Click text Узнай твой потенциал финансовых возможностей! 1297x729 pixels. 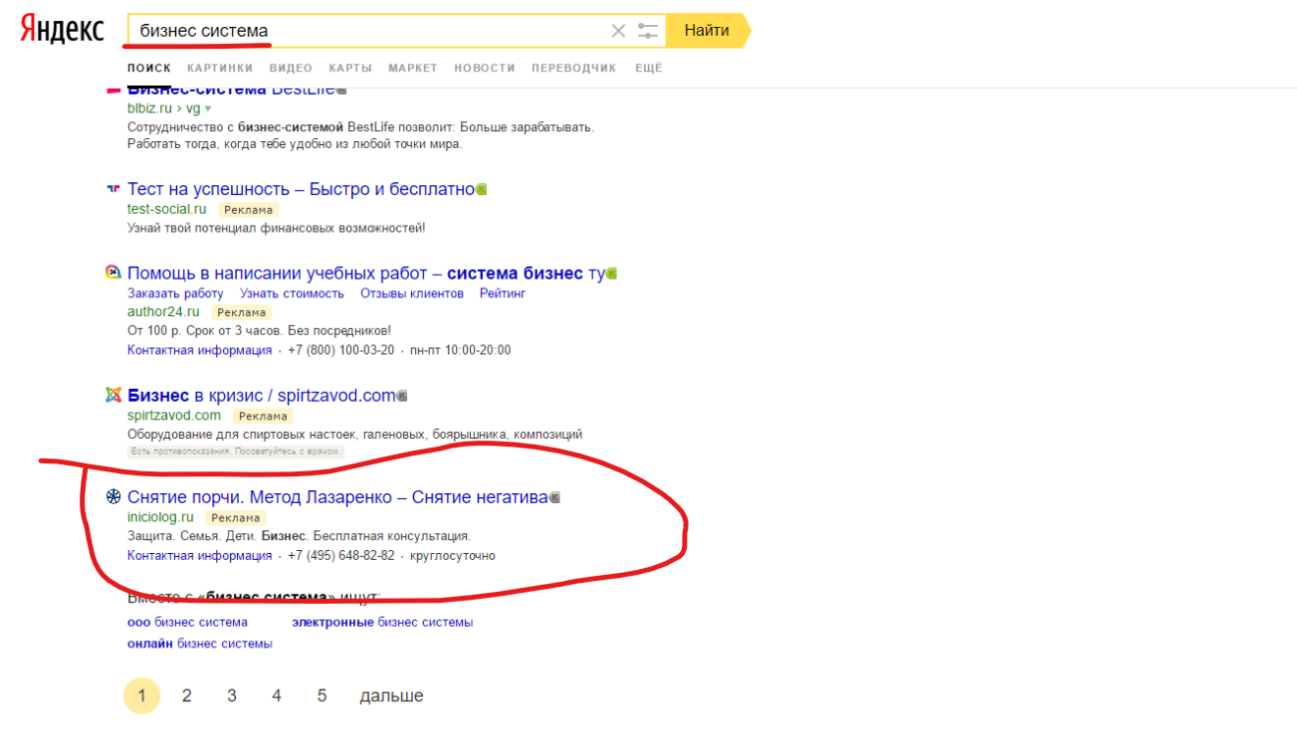[276, 228]
